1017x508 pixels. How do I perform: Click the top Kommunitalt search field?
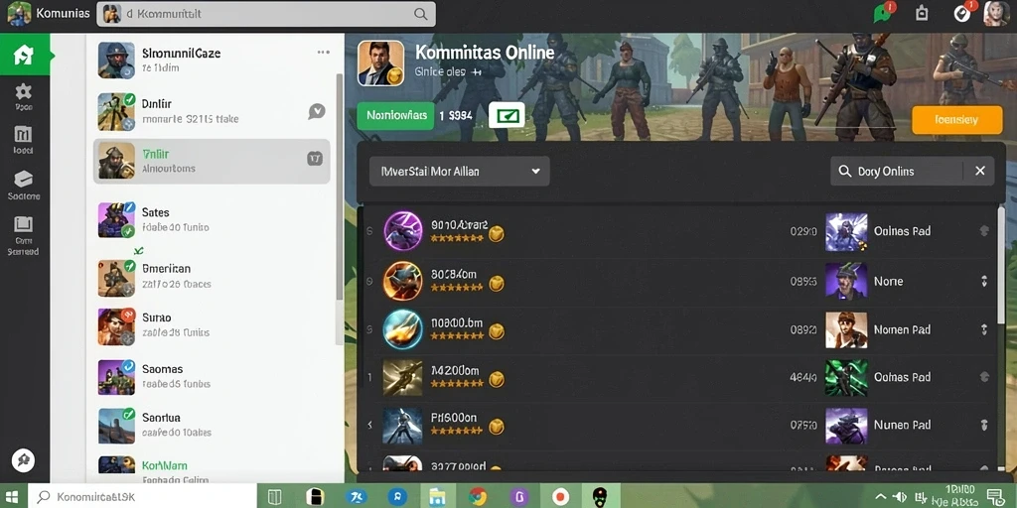click(x=266, y=14)
